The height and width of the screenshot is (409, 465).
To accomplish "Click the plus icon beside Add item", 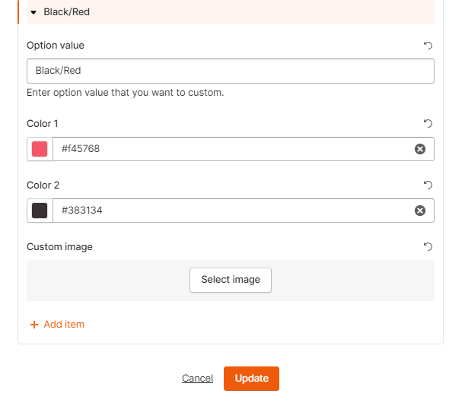I will click(34, 325).
